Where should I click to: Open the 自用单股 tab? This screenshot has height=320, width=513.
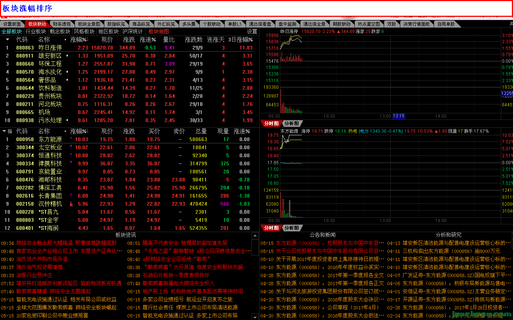[446, 24]
